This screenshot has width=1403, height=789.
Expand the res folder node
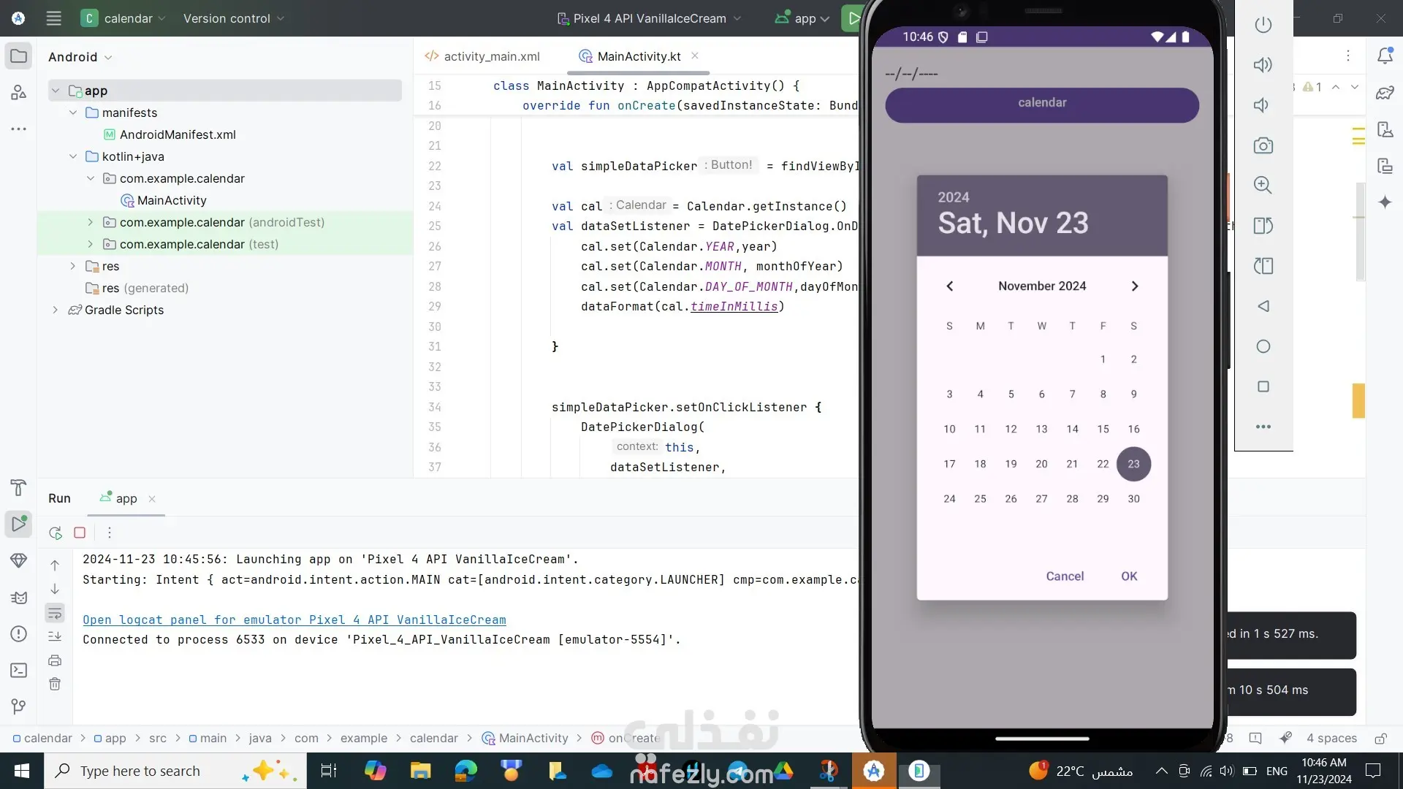point(72,266)
